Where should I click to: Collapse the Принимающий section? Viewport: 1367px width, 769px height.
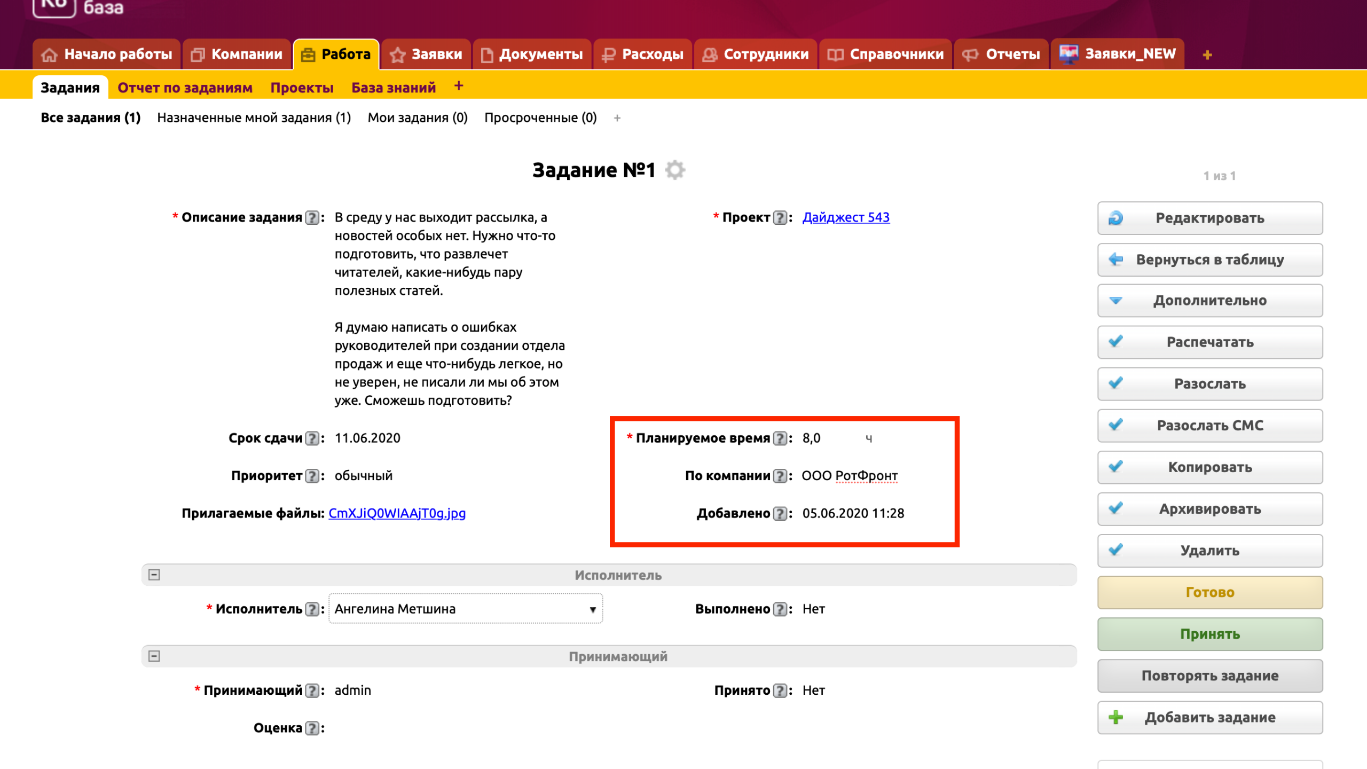pos(154,656)
